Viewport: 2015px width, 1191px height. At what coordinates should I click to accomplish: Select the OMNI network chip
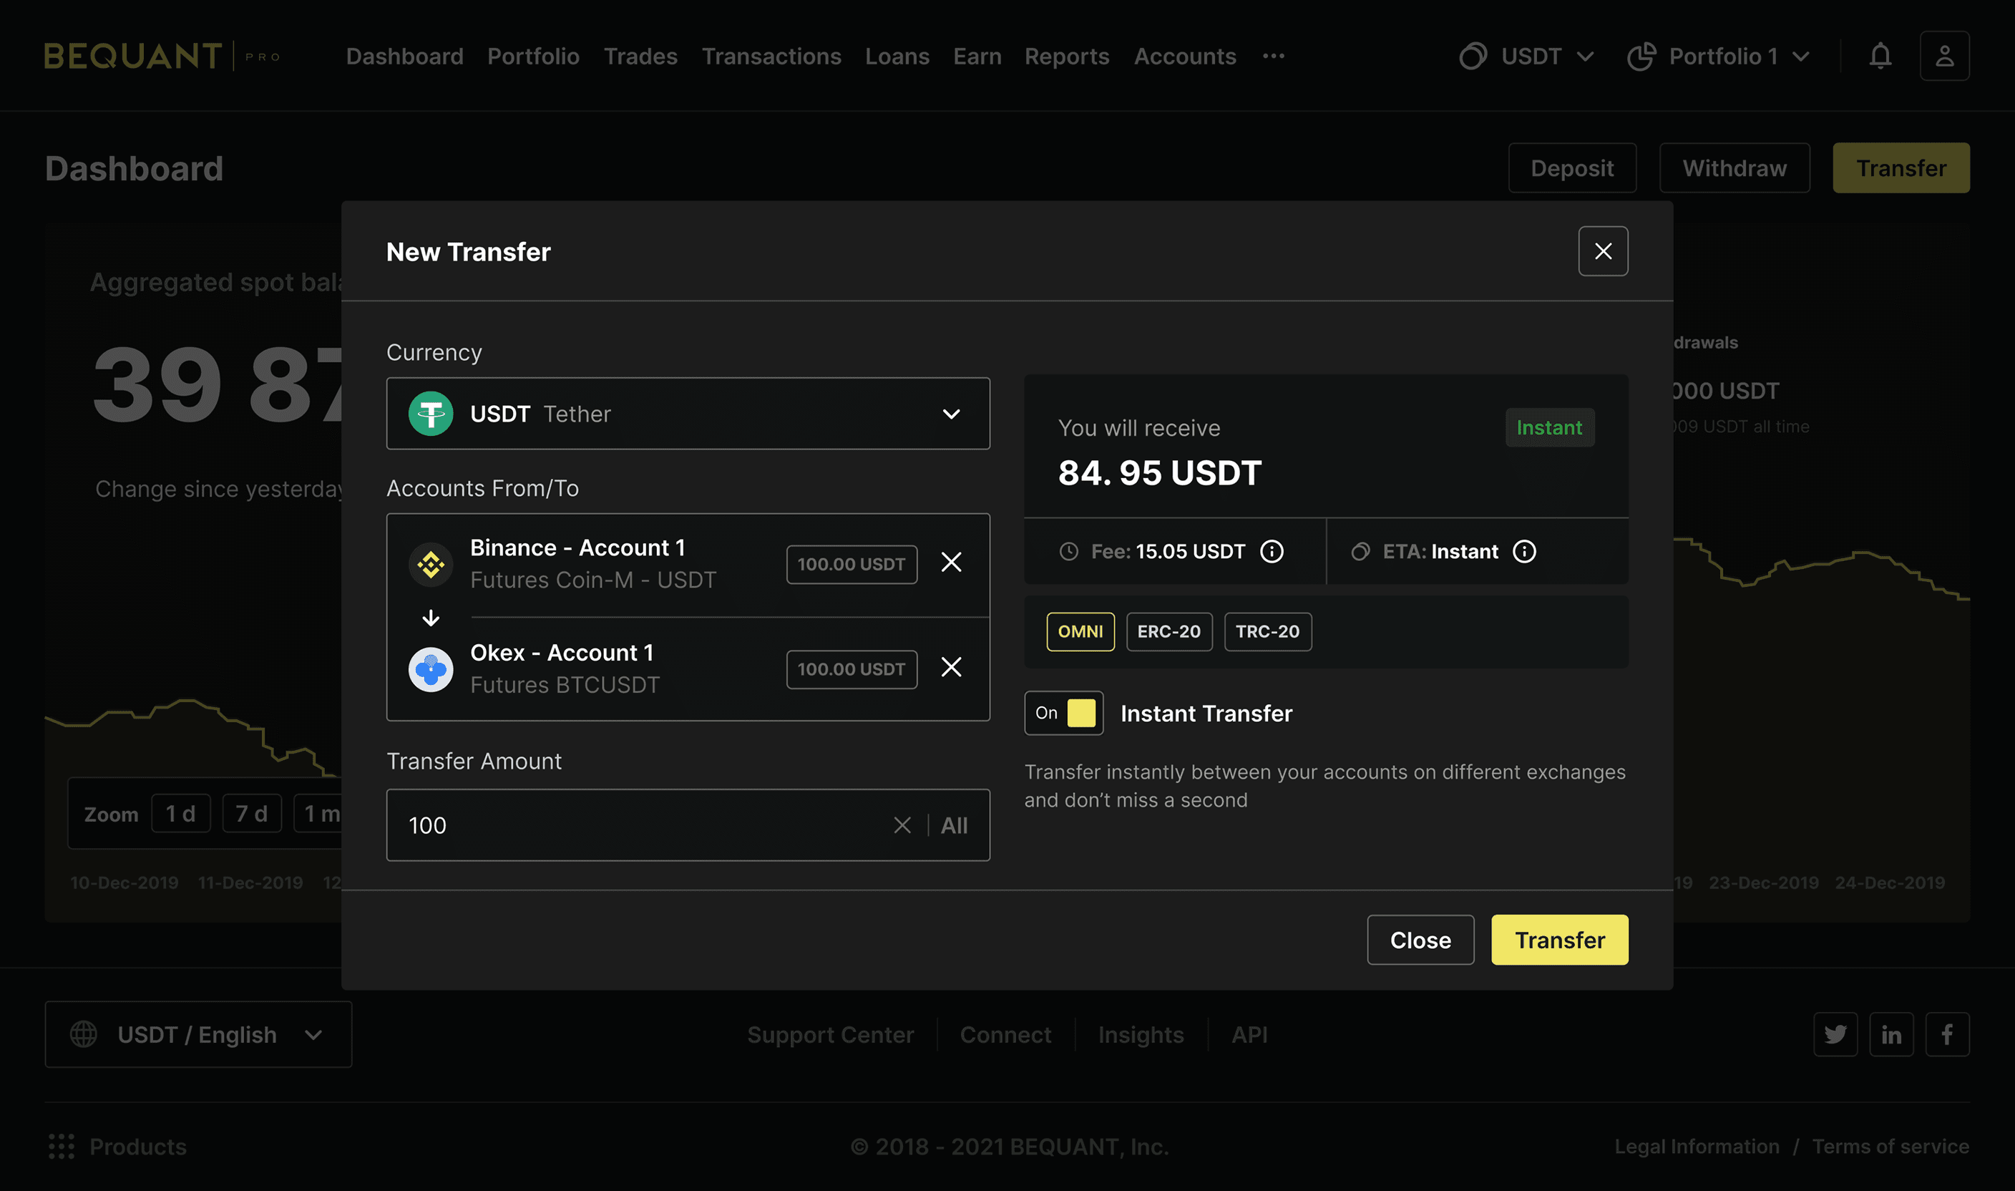1080,631
